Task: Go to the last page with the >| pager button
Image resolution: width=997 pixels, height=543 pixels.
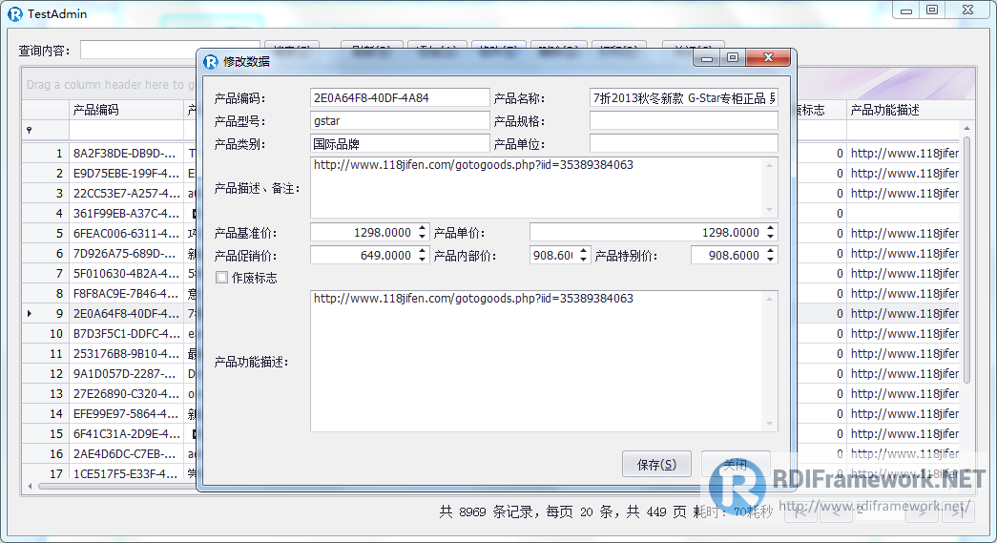Action: tap(958, 512)
